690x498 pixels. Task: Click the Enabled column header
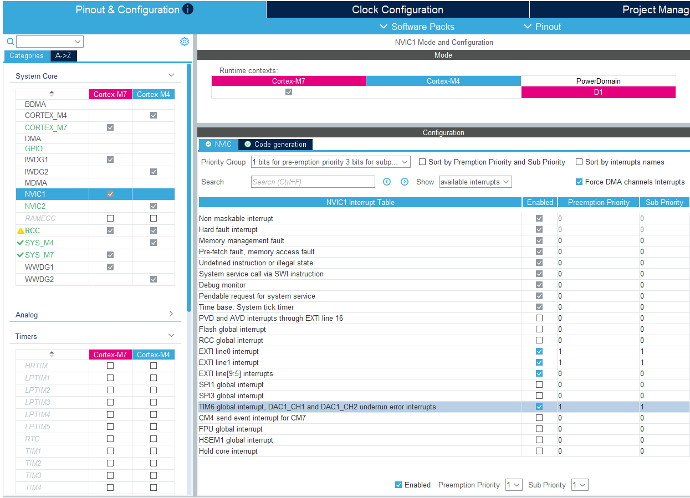[540, 202]
